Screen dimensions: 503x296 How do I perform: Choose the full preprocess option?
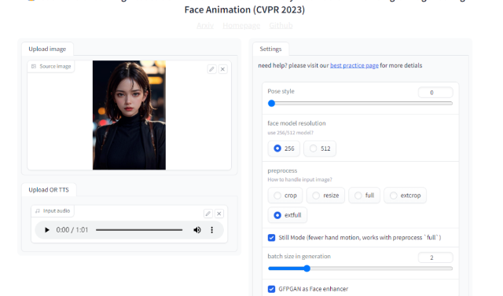[x=365, y=196]
